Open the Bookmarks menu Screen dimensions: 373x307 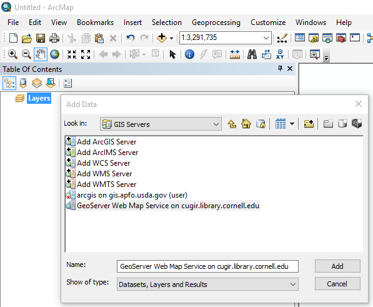pyautogui.click(x=95, y=23)
